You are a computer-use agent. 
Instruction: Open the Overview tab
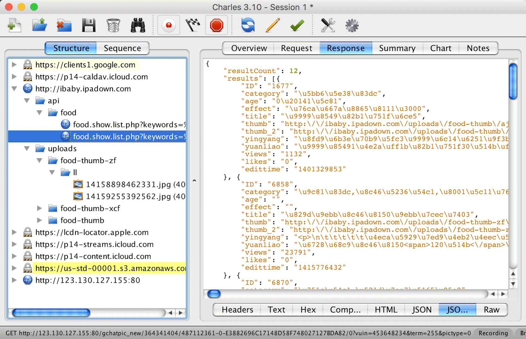(x=249, y=48)
